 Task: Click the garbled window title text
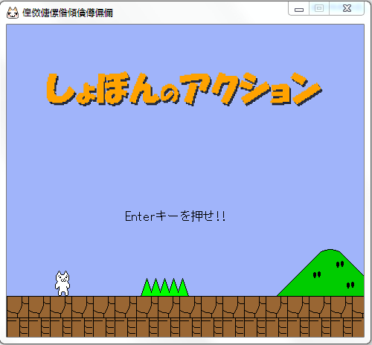pyautogui.click(x=68, y=13)
